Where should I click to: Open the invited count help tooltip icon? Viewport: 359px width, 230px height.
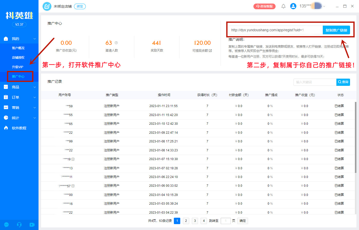[x=116, y=43]
